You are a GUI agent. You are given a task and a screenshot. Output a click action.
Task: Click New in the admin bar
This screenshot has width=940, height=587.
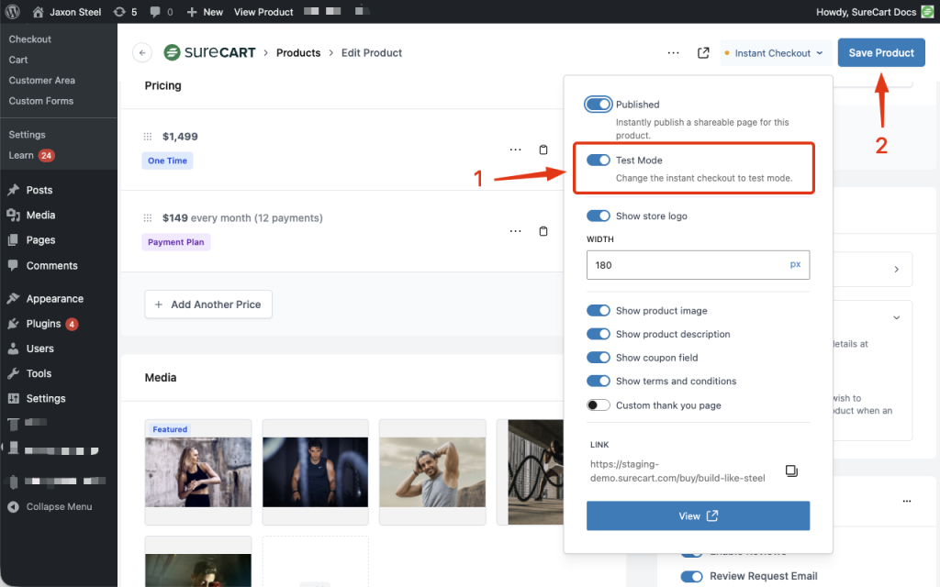(x=205, y=11)
